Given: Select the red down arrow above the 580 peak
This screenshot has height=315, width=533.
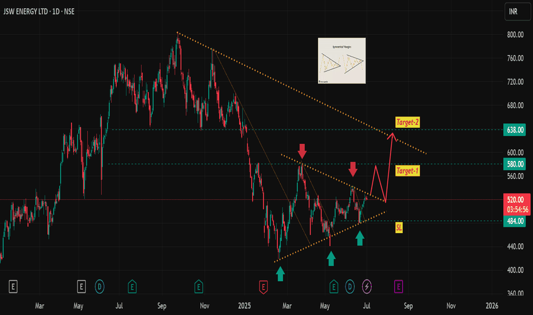Looking at the screenshot, I should point(302,151).
